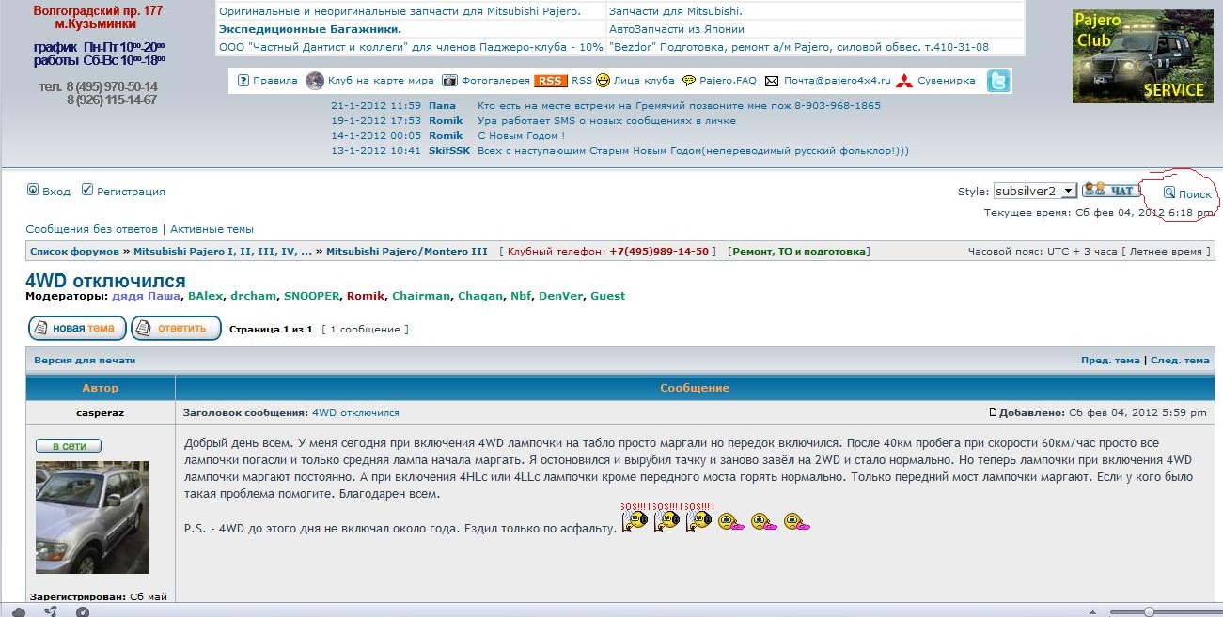The width and height of the screenshot is (1223, 617).
Task: Click the Вход login icon
Action: click(33, 190)
